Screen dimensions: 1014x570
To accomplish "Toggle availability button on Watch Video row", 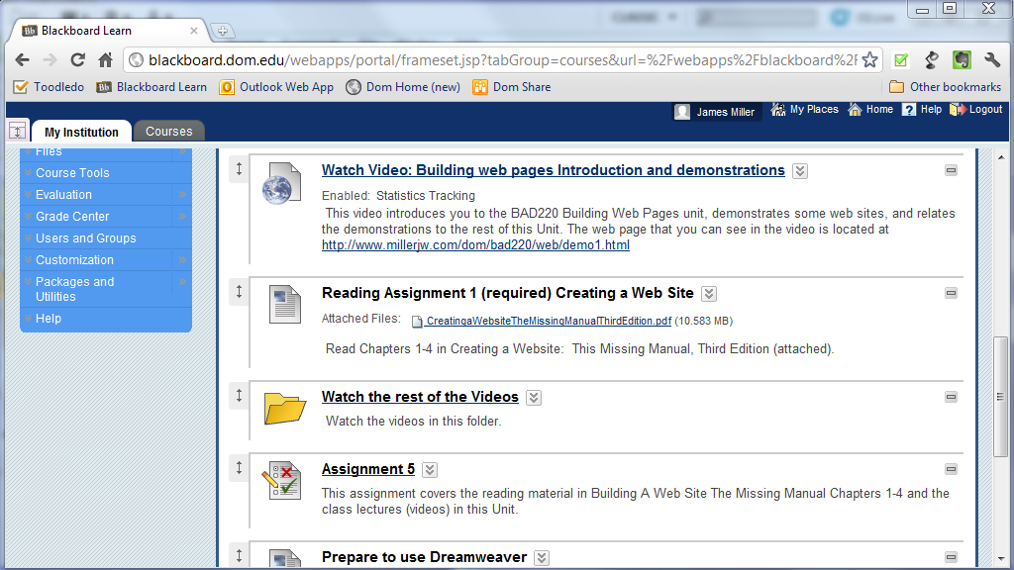I will pyautogui.click(x=951, y=170).
